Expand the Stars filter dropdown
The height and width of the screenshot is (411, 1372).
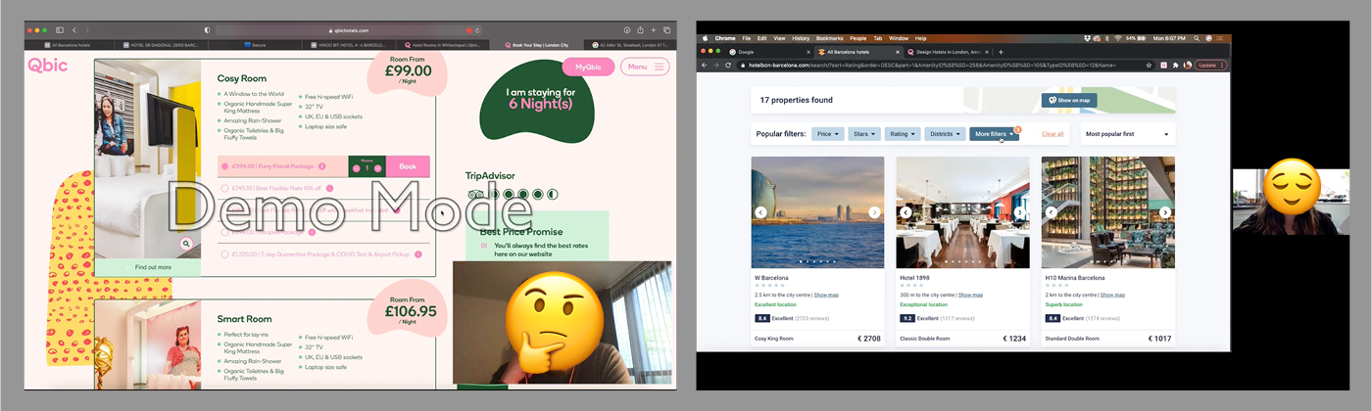click(x=863, y=134)
